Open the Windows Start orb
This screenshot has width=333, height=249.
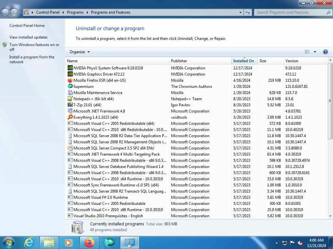[8, 243]
